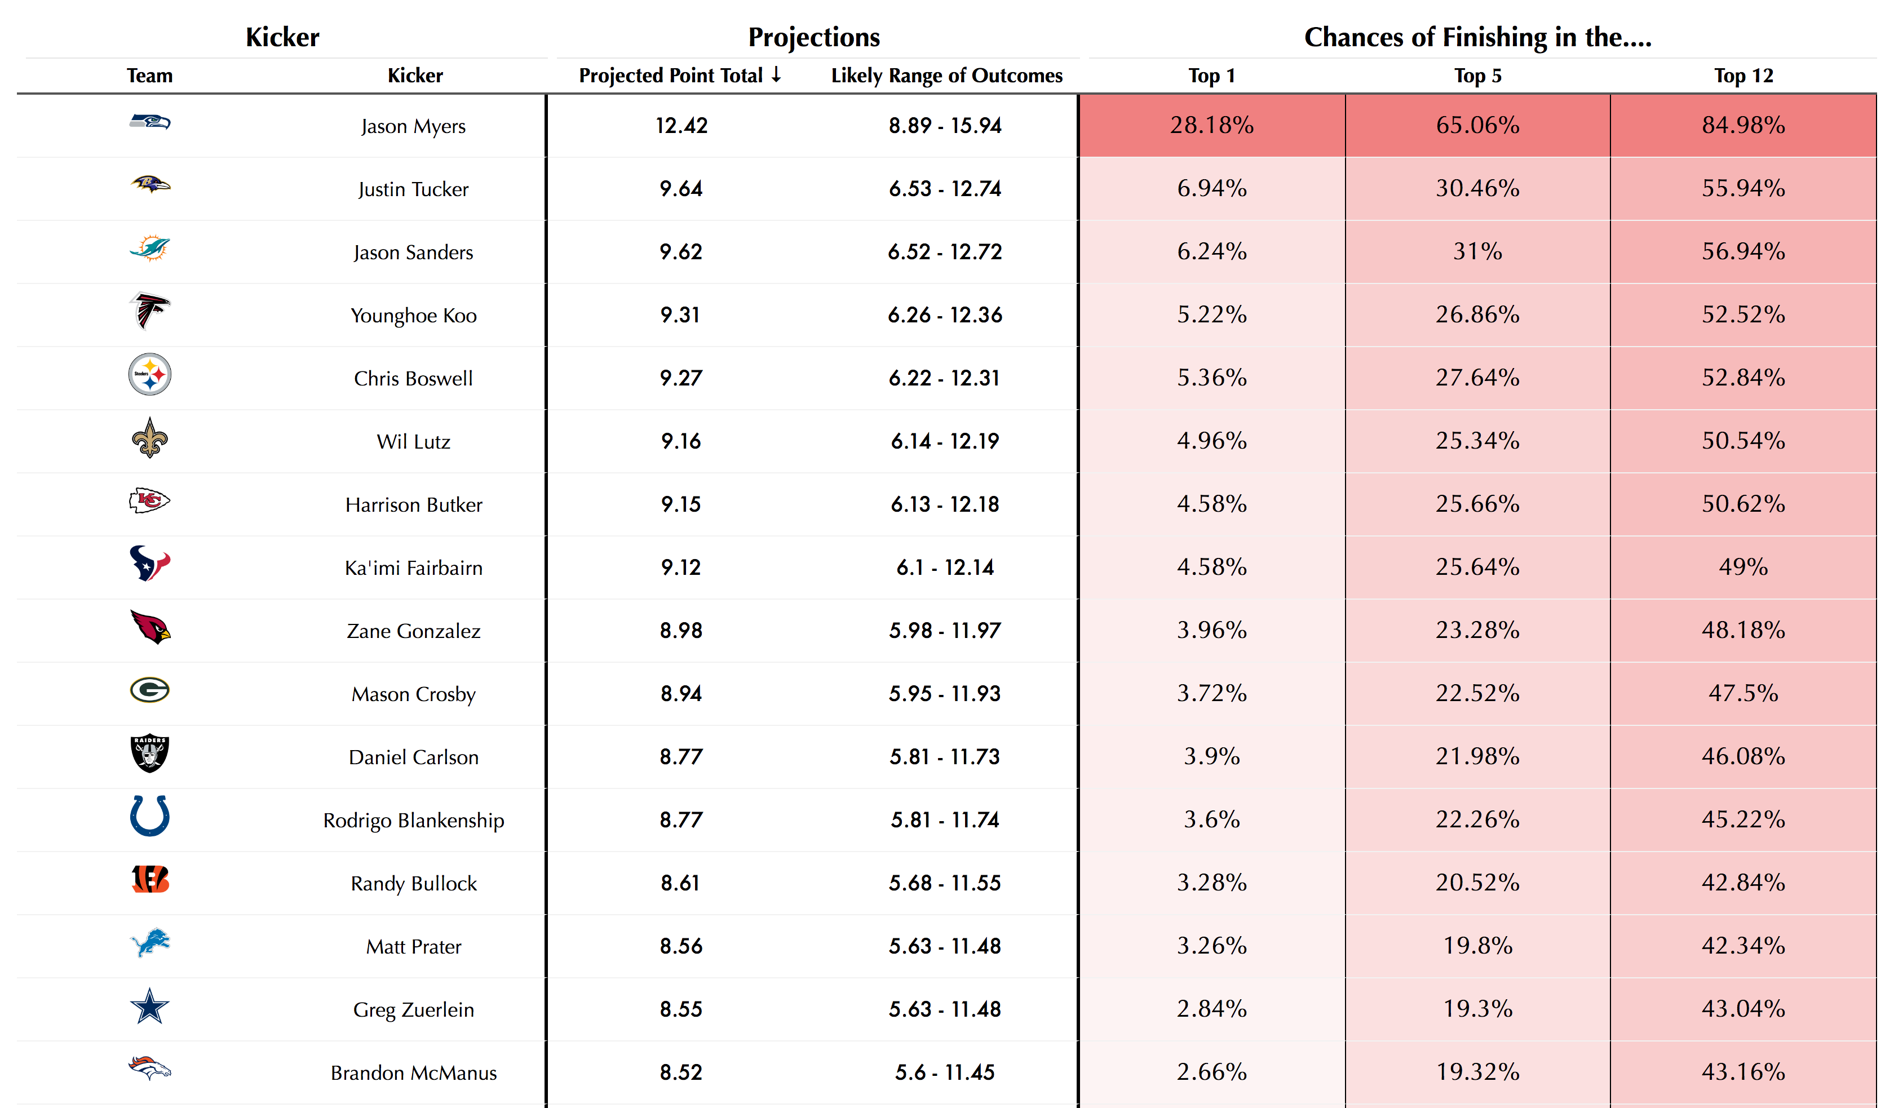Click the Top 12 column header
This screenshot has width=1894, height=1108.
(x=1743, y=76)
